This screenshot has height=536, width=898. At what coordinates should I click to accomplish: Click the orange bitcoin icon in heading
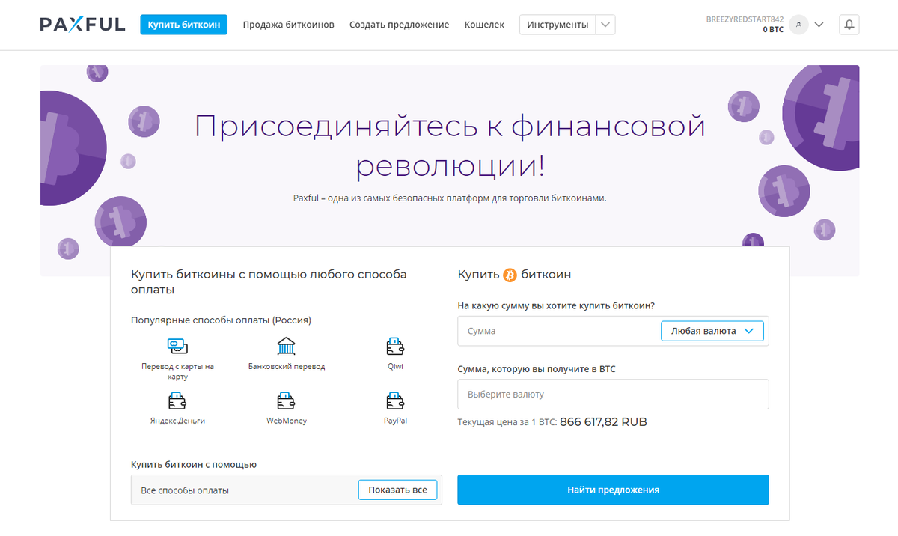(x=510, y=275)
